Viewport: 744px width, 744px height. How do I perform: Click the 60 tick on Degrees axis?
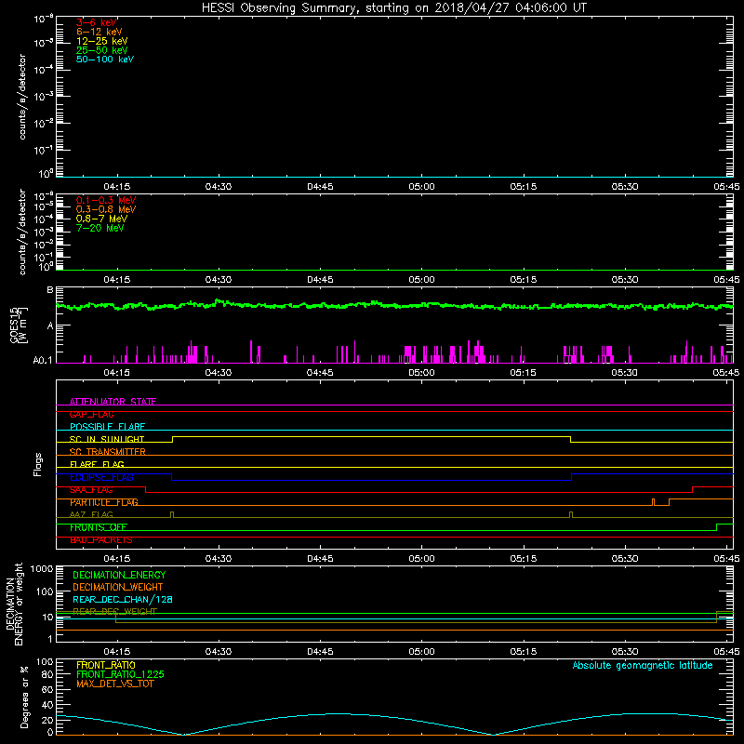47,689
